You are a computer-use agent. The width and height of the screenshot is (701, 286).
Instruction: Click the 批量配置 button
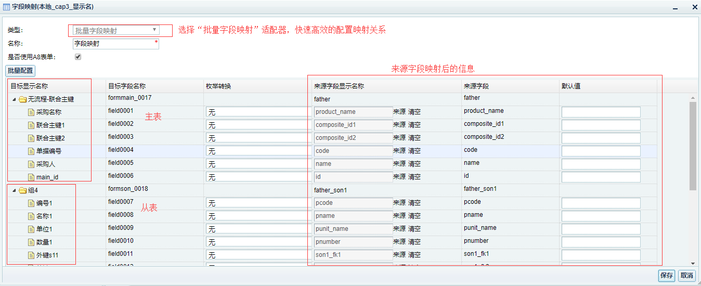[20, 71]
